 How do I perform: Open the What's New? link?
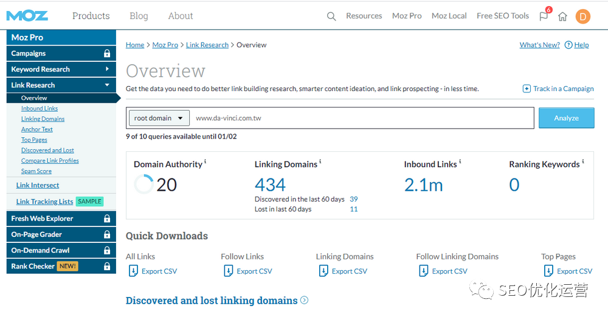coord(539,45)
